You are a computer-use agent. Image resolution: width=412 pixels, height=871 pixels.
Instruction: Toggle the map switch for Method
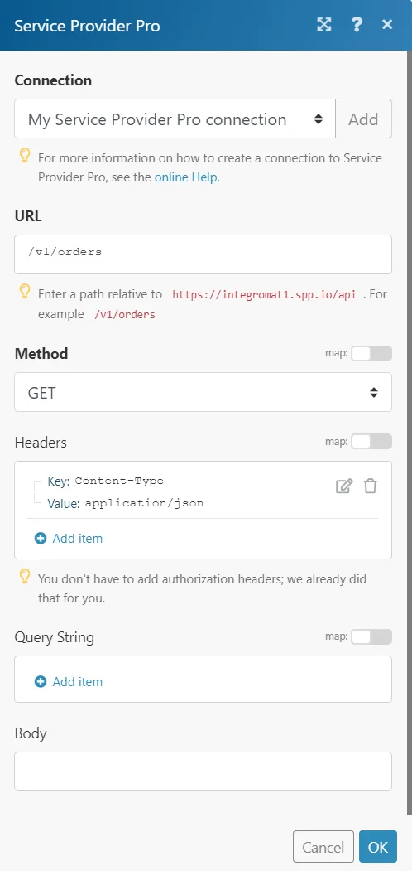(371, 353)
